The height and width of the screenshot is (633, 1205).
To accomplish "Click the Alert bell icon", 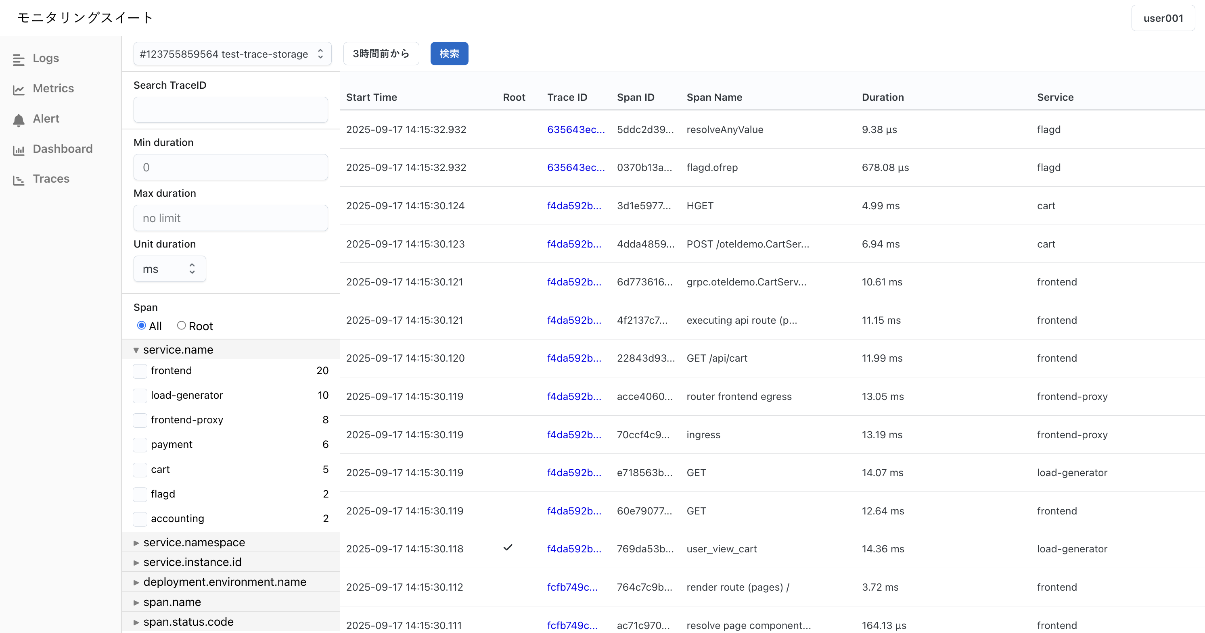I will click(18, 120).
